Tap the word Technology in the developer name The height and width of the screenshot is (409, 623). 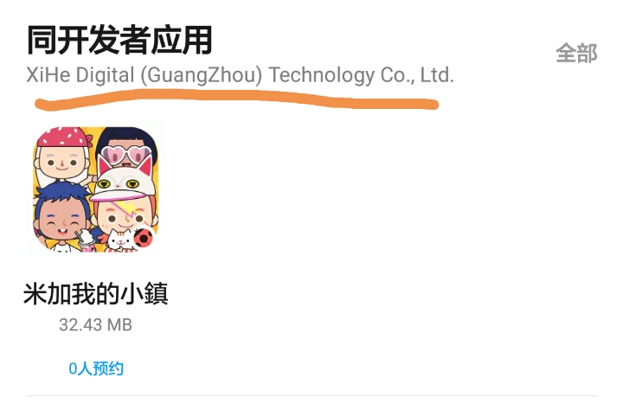[x=322, y=75]
